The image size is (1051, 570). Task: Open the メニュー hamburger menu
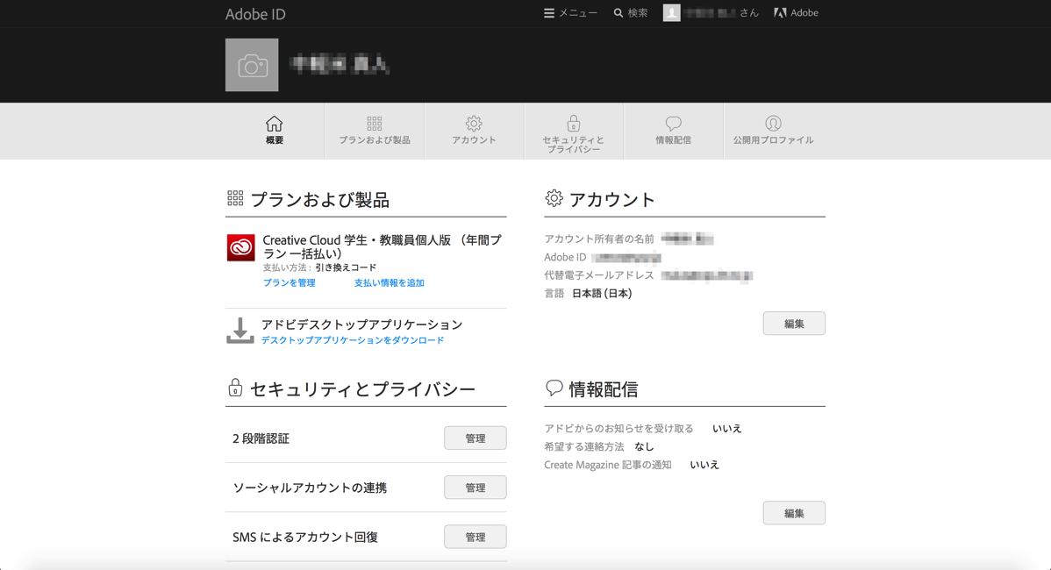pos(569,13)
